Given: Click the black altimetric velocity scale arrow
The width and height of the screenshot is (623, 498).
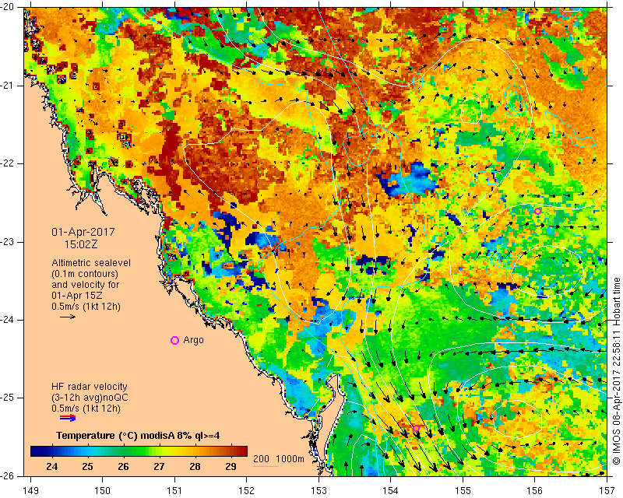Looking at the screenshot, I should 68,317.
